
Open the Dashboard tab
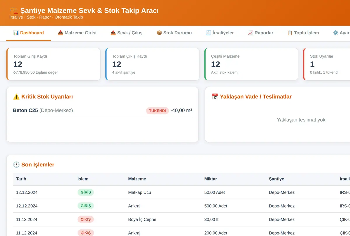(29, 33)
